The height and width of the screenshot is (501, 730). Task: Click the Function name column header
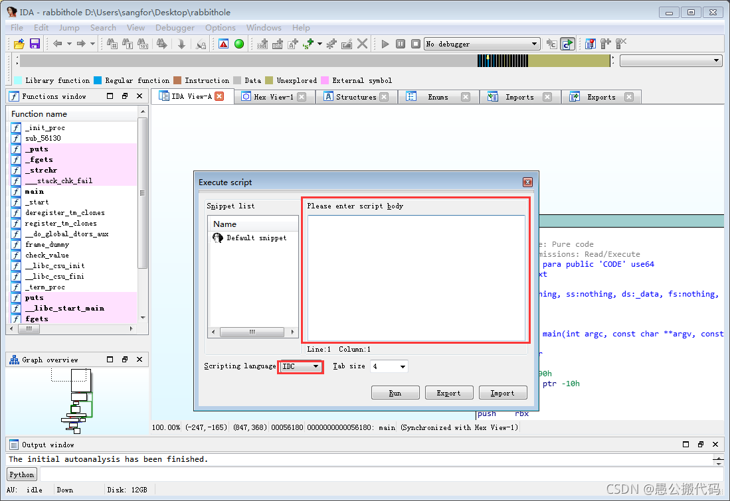(72, 114)
